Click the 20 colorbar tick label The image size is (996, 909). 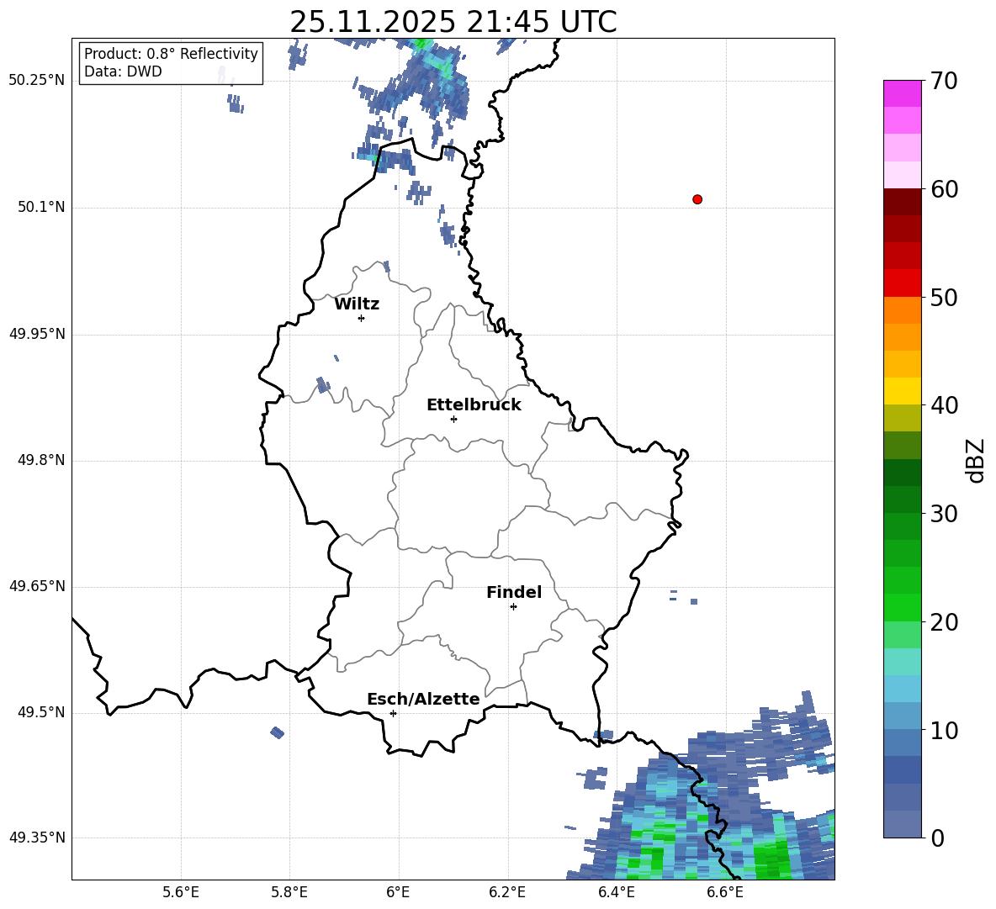click(944, 622)
